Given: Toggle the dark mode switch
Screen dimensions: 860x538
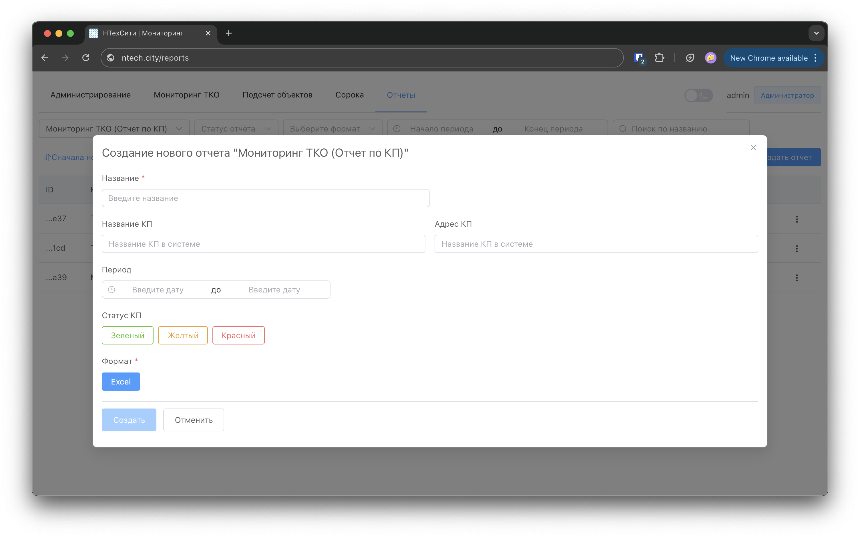Looking at the screenshot, I should coord(698,95).
